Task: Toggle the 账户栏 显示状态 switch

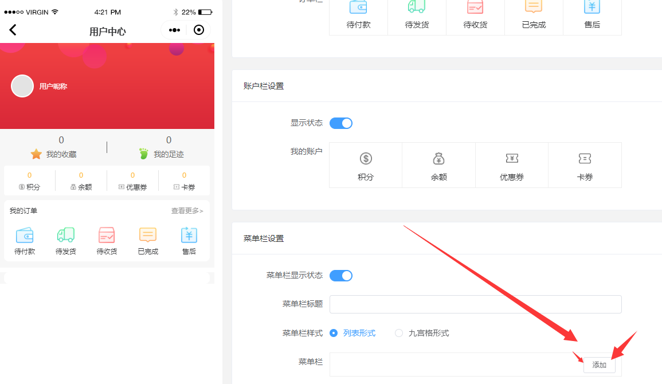Action: tap(340, 123)
